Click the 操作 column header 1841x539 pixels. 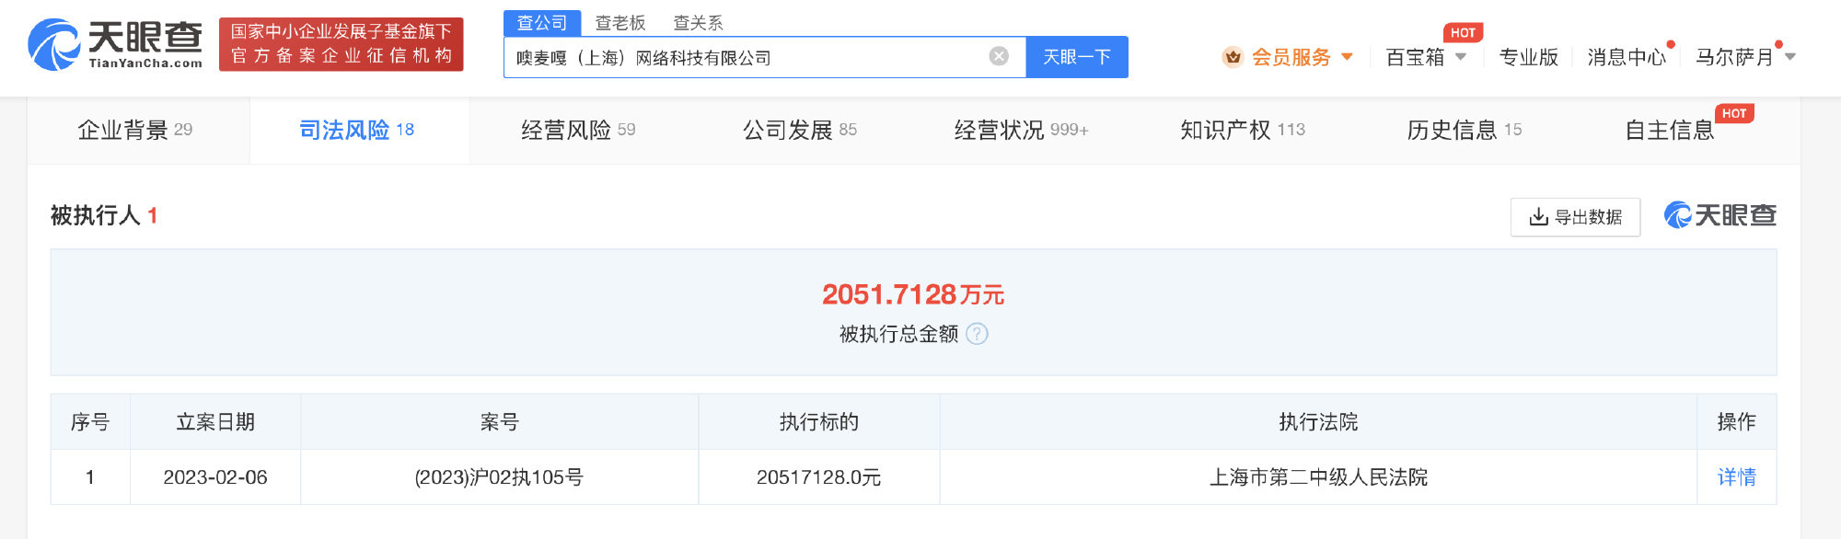(1737, 422)
